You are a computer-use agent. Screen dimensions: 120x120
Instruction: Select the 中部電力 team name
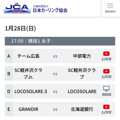point(82,56)
